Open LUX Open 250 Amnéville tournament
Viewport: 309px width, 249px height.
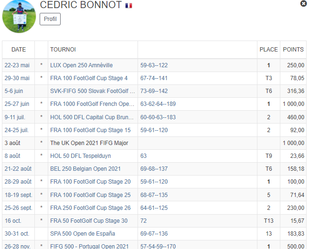pyautogui.click(x=81, y=65)
